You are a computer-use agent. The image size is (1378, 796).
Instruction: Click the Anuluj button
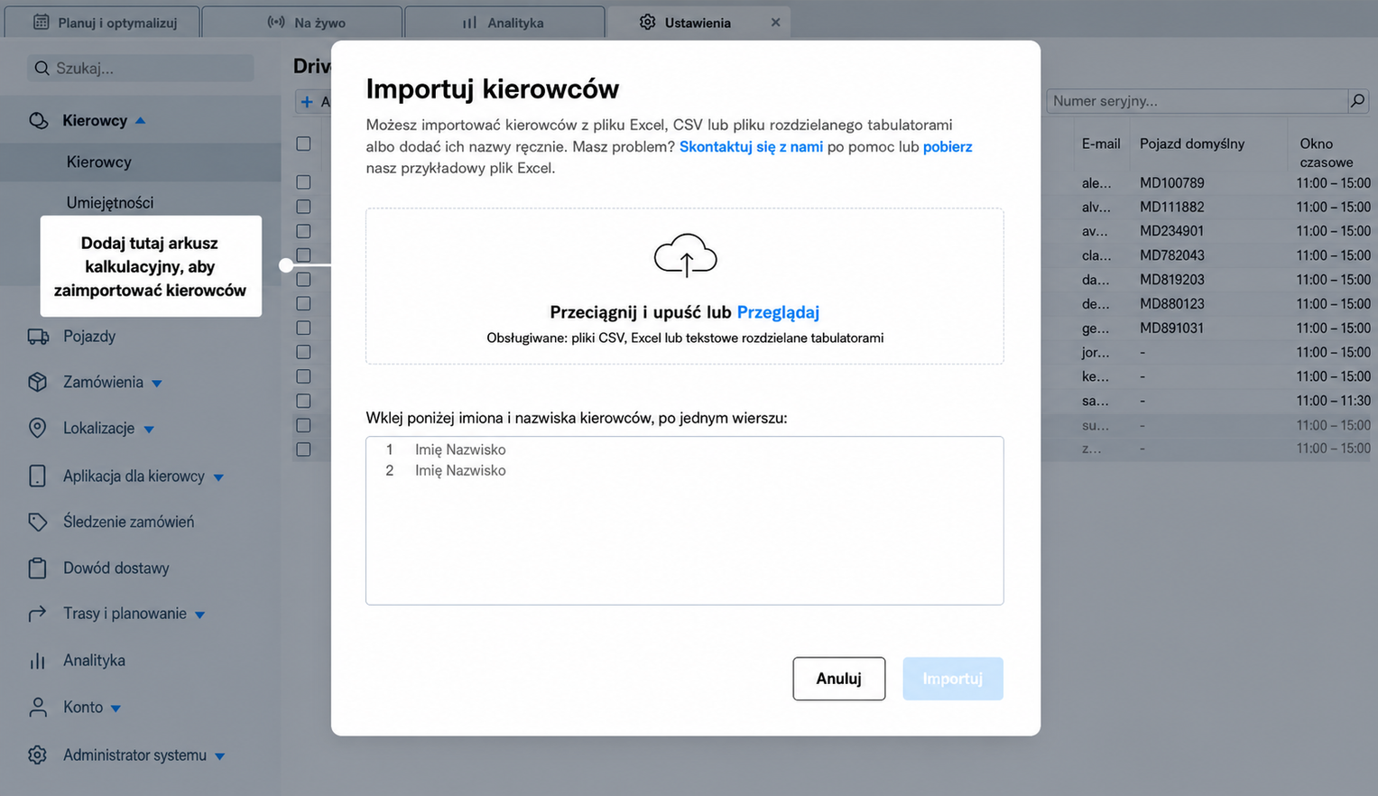pyautogui.click(x=838, y=679)
